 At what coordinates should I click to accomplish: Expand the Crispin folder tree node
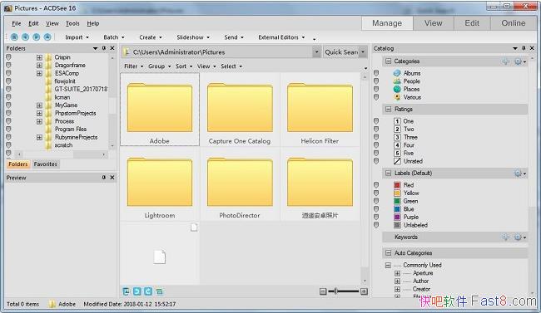tap(39, 57)
